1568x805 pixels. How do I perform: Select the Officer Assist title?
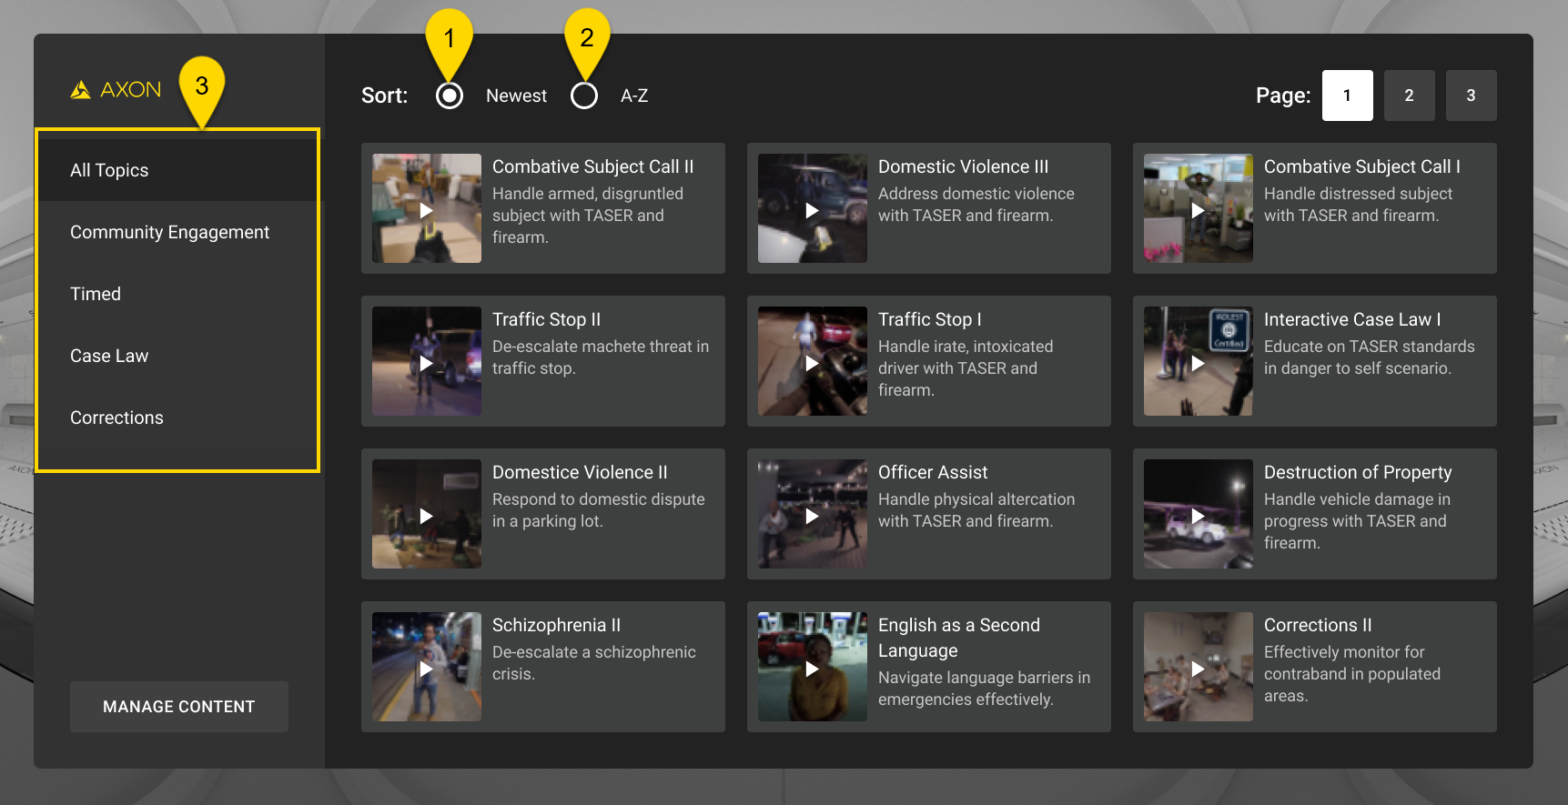tap(933, 472)
